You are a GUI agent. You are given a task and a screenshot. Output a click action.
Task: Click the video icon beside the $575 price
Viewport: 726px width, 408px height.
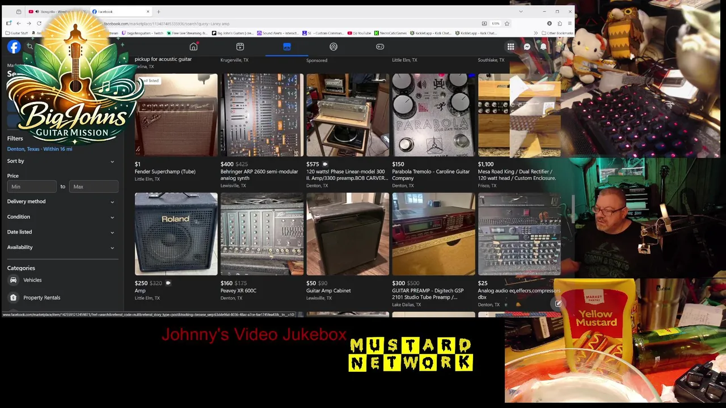click(325, 164)
